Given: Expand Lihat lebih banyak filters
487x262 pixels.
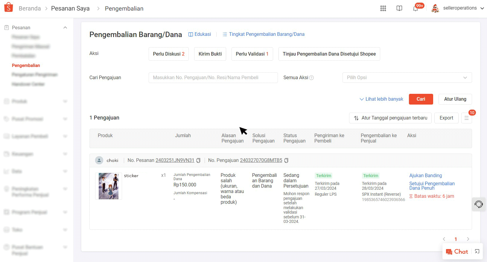Looking at the screenshot, I should point(381,99).
